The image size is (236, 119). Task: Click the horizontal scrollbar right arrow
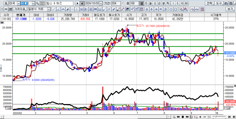click(169, 117)
